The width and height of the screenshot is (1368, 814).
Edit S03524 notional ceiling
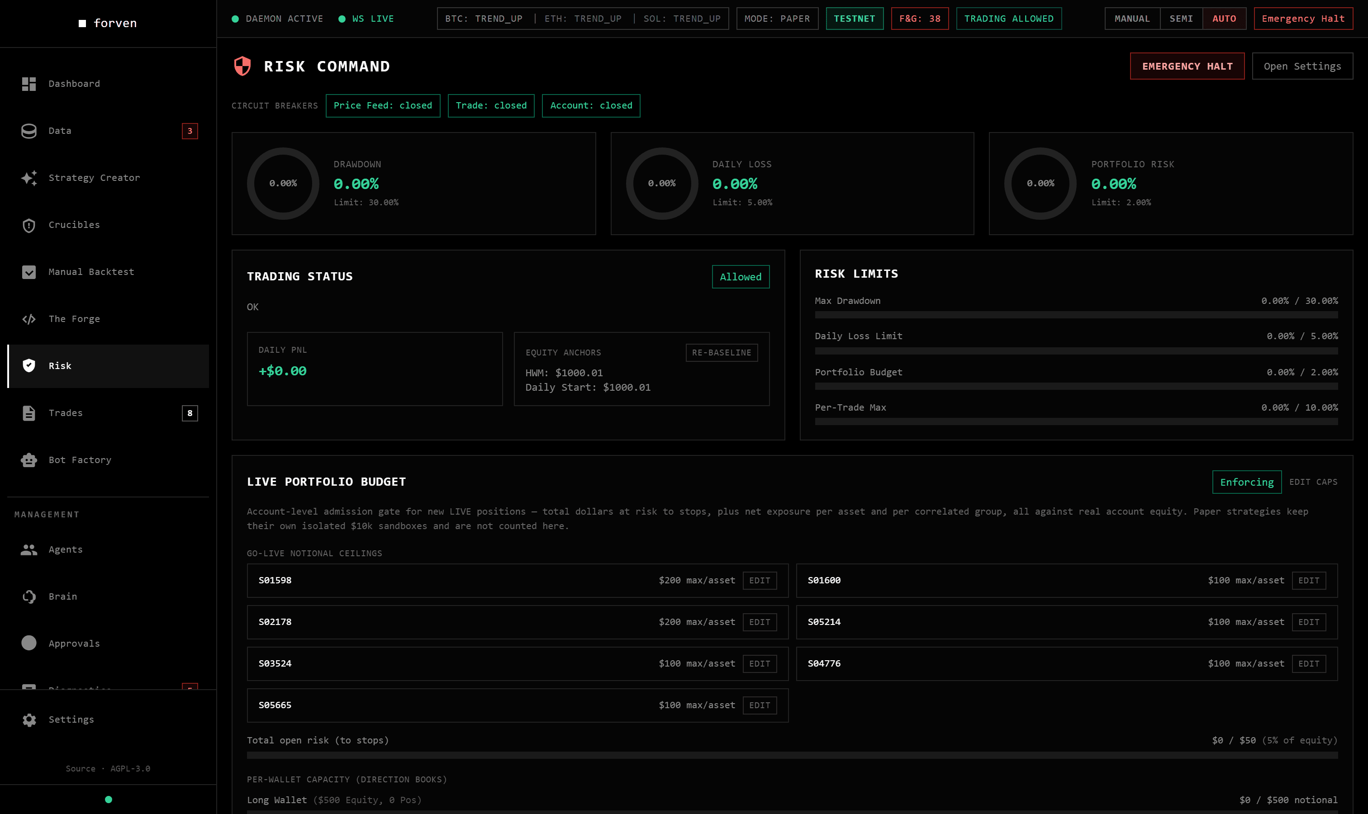click(760, 664)
